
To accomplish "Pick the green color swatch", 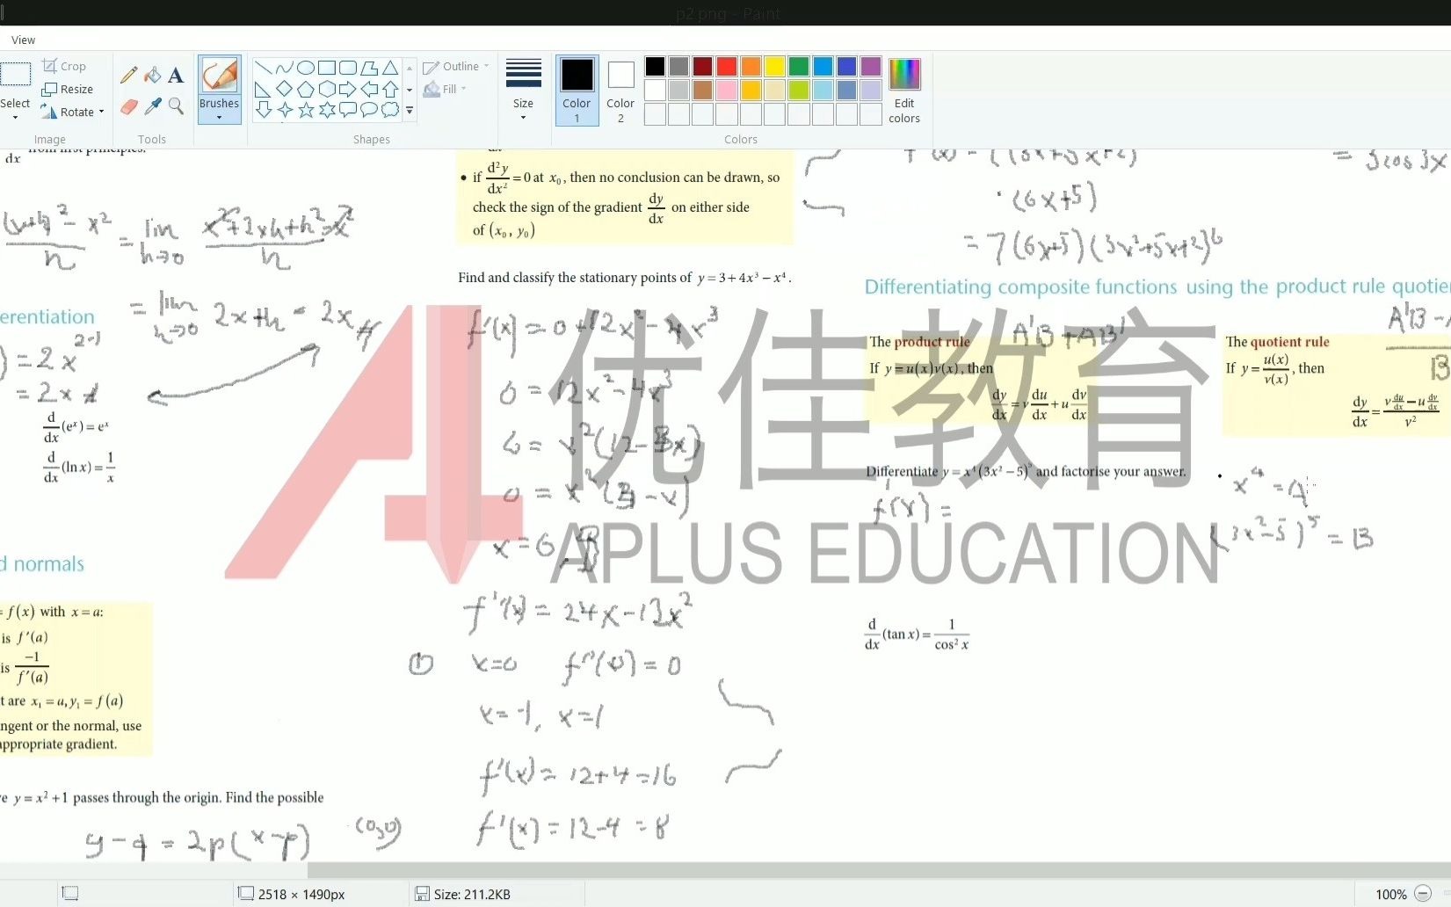I will [799, 67].
